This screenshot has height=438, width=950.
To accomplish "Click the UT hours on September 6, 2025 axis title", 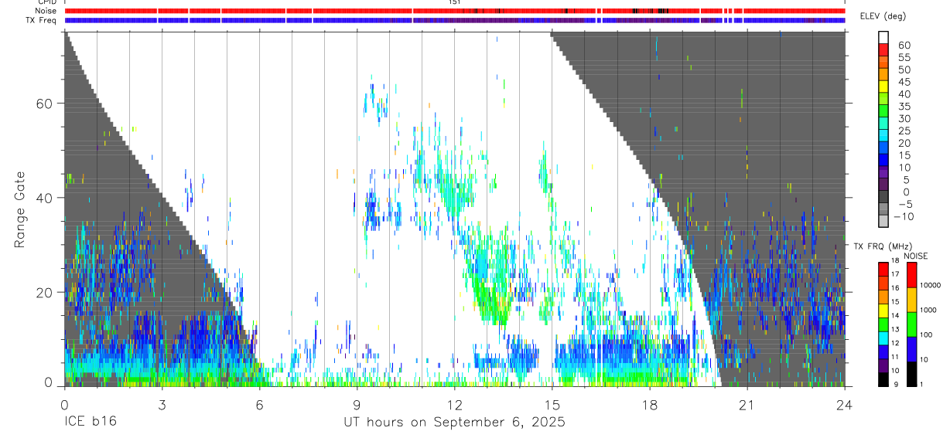I will click(454, 423).
